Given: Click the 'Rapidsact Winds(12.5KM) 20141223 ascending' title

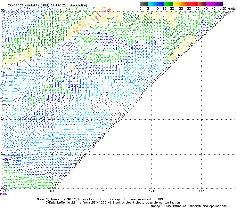Looking at the screenshot, I should 47,5.
